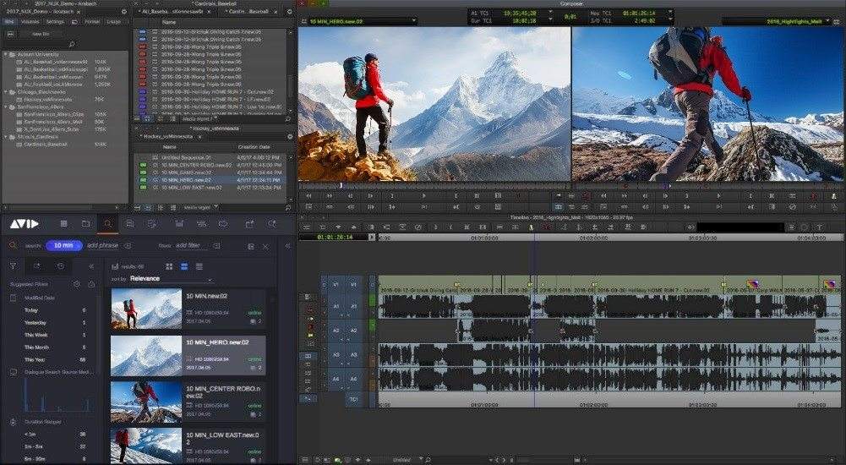Open the browse folder icon in MediaCentral toolbar

tap(85, 224)
